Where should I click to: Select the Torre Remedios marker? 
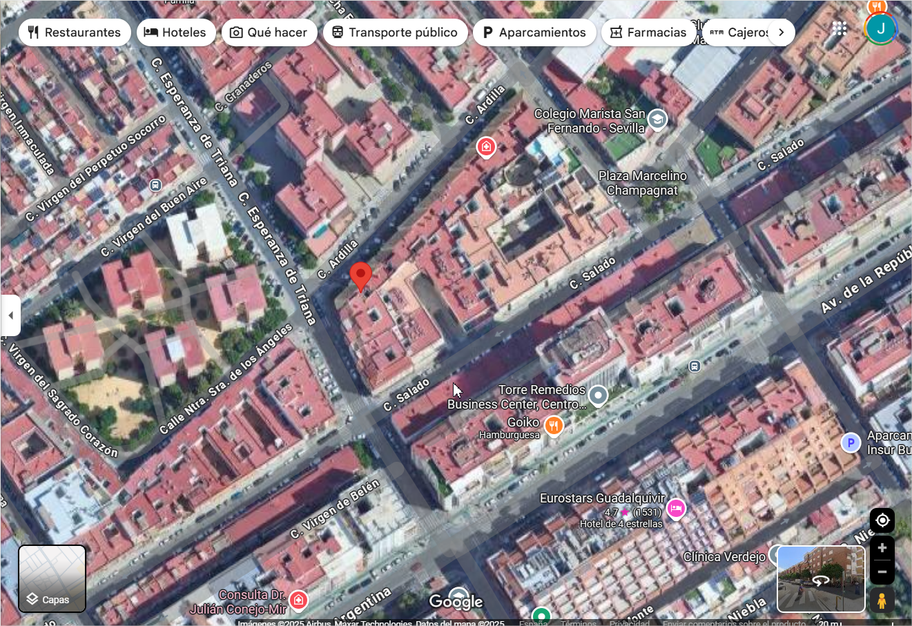(599, 396)
